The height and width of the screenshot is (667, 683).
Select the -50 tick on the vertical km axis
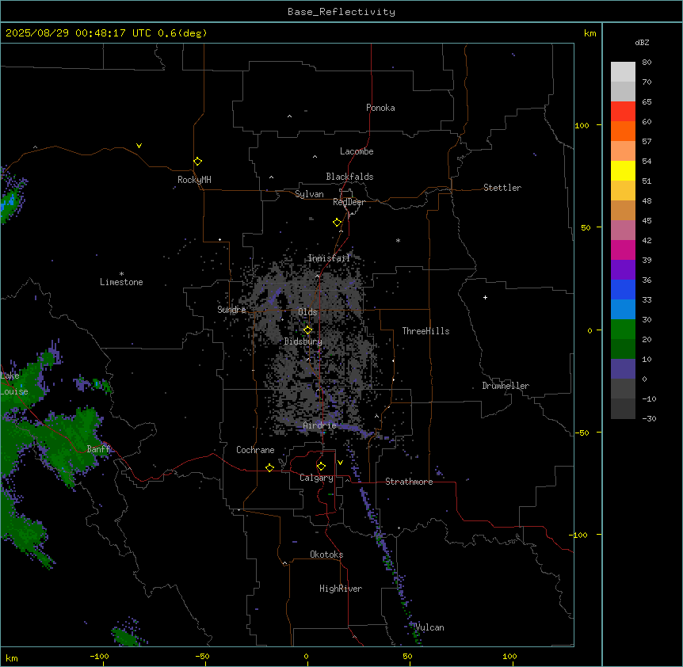pos(582,433)
